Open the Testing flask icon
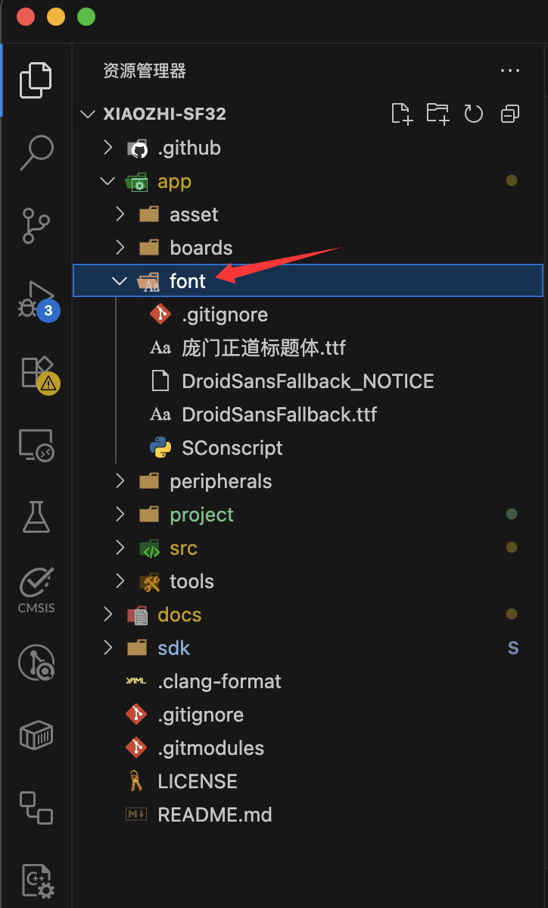The width and height of the screenshot is (548, 908). (x=36, y=517)
